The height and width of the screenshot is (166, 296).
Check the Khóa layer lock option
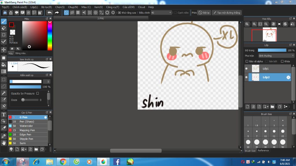tap(282, 61)
